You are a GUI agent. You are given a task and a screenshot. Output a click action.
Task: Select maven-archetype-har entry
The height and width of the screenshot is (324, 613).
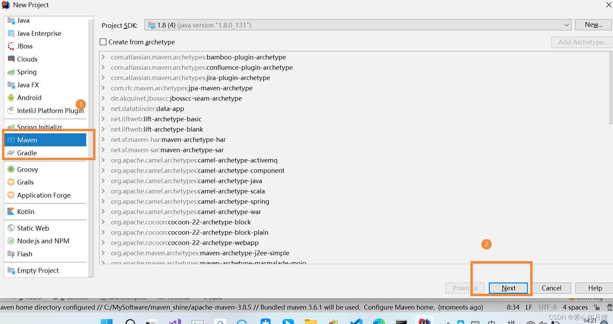pos(168,139)
